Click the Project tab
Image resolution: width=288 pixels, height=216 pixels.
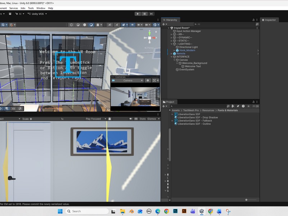[169, 102]
